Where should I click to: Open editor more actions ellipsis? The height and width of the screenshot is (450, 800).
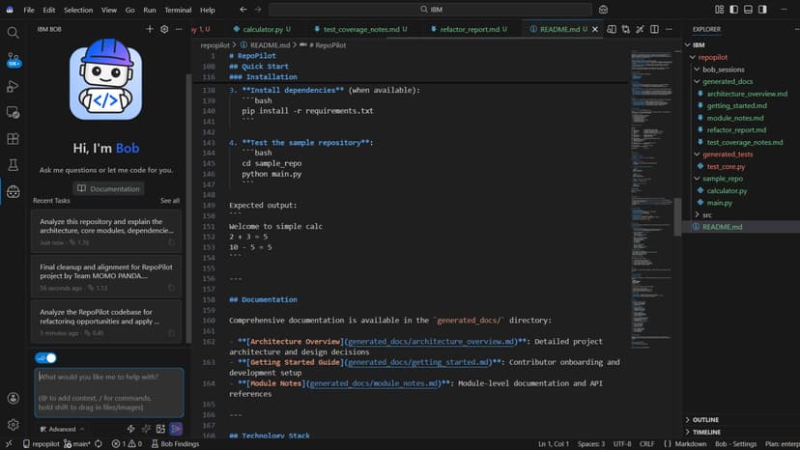(669, 29)
